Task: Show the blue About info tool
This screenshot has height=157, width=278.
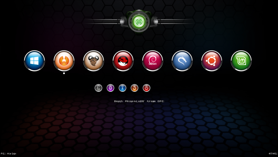Action: (122, 88)
